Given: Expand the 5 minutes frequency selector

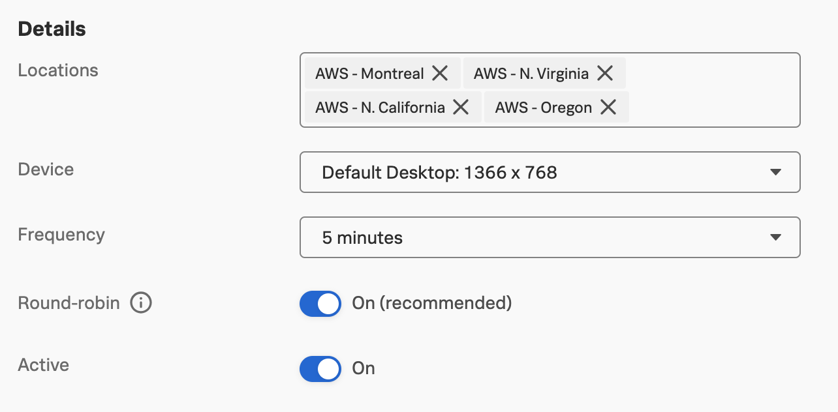Looking at the screenshot, I should pyautogui.click(x=550, y=237).
